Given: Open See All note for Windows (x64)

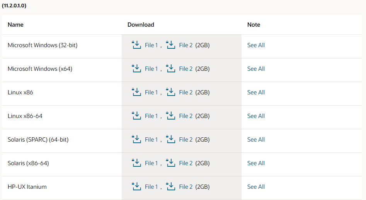Looking at the screenshot, I should tap(256, 69).
